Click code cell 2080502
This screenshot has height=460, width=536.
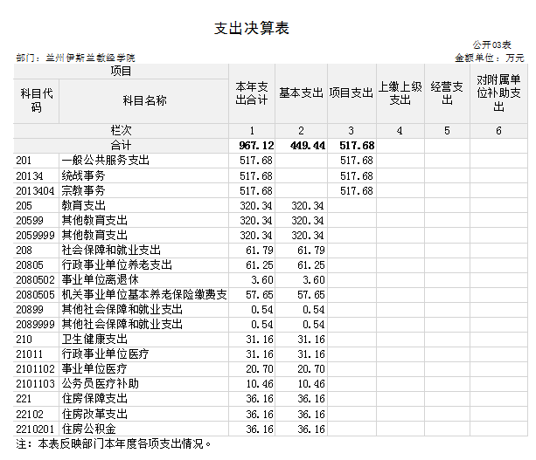35,280
